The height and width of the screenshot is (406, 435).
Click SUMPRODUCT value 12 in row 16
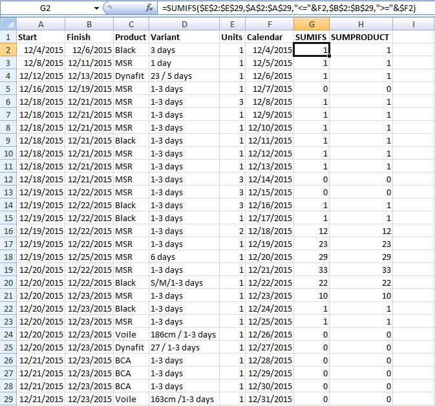(x=361, y=231)
